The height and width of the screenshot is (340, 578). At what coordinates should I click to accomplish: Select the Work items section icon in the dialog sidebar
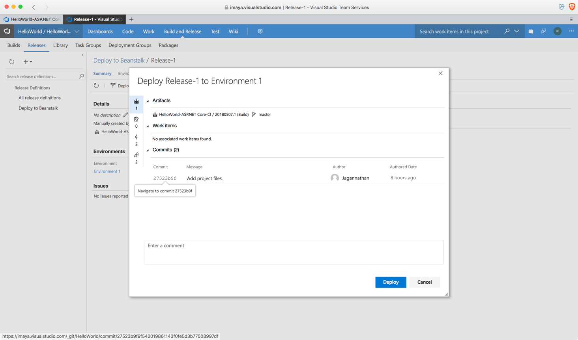pyautogui.click(x=137, y=122)
